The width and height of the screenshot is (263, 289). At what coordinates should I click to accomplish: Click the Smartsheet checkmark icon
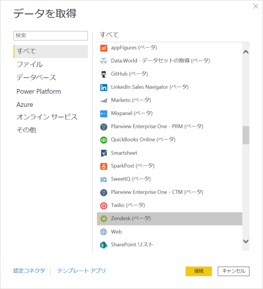pyautogui.click(x=103, y=153)
